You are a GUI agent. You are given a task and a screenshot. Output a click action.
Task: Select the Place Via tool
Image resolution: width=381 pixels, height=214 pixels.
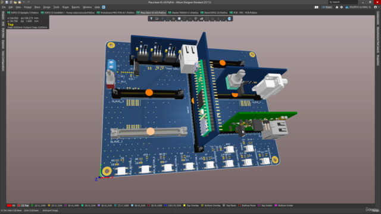pos(196,18)
